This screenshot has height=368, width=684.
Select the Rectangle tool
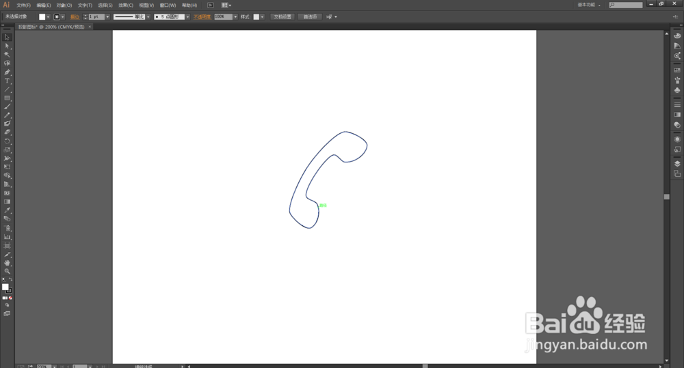[7, 98]
